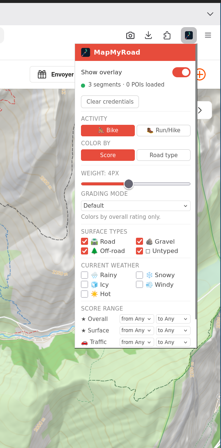
Task: Click the right-arrow panel expander on map
Action: click(200, 110)
